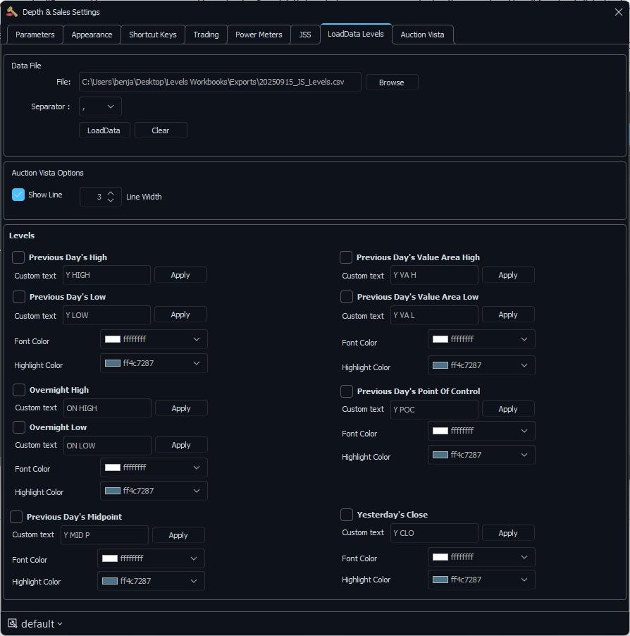Open the Auction Vista tab

[x=422, y=35]
